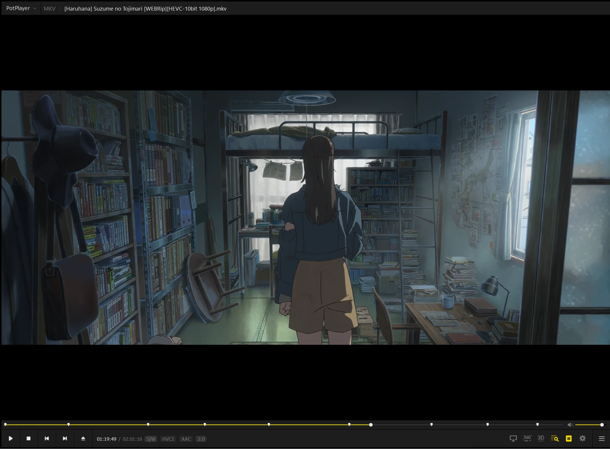Seek to the last chapter marker on timeline

click(x=537, y=424)
